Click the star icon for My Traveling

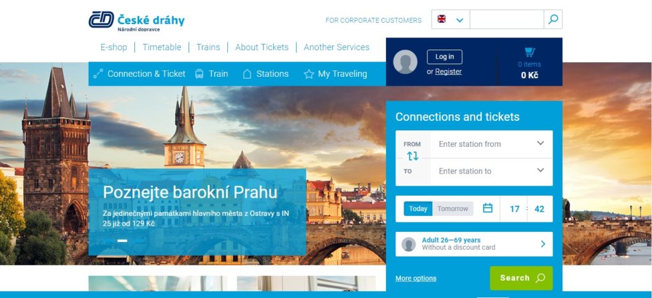[309, 74]
